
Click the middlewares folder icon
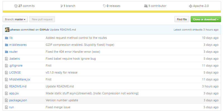point(6,45)
